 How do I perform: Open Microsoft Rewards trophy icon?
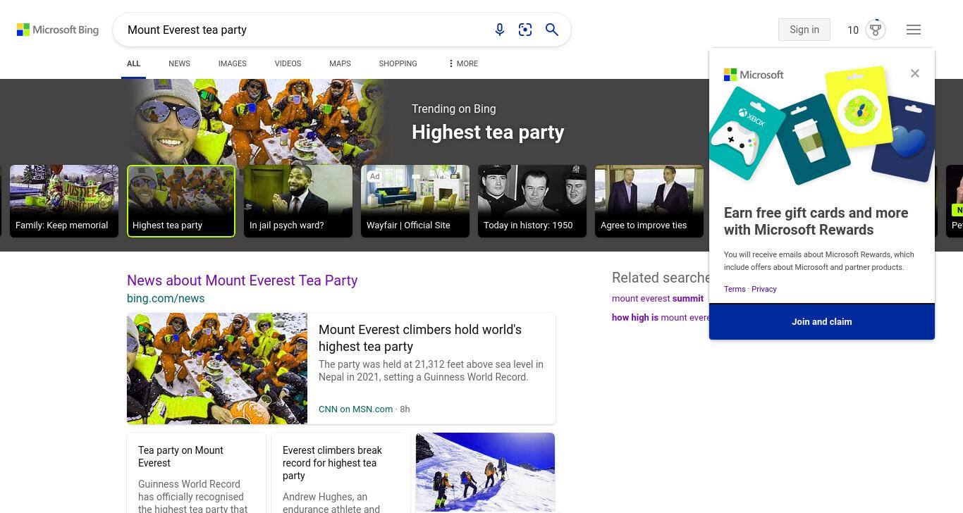pyautogui.click(x=876, y=30)
